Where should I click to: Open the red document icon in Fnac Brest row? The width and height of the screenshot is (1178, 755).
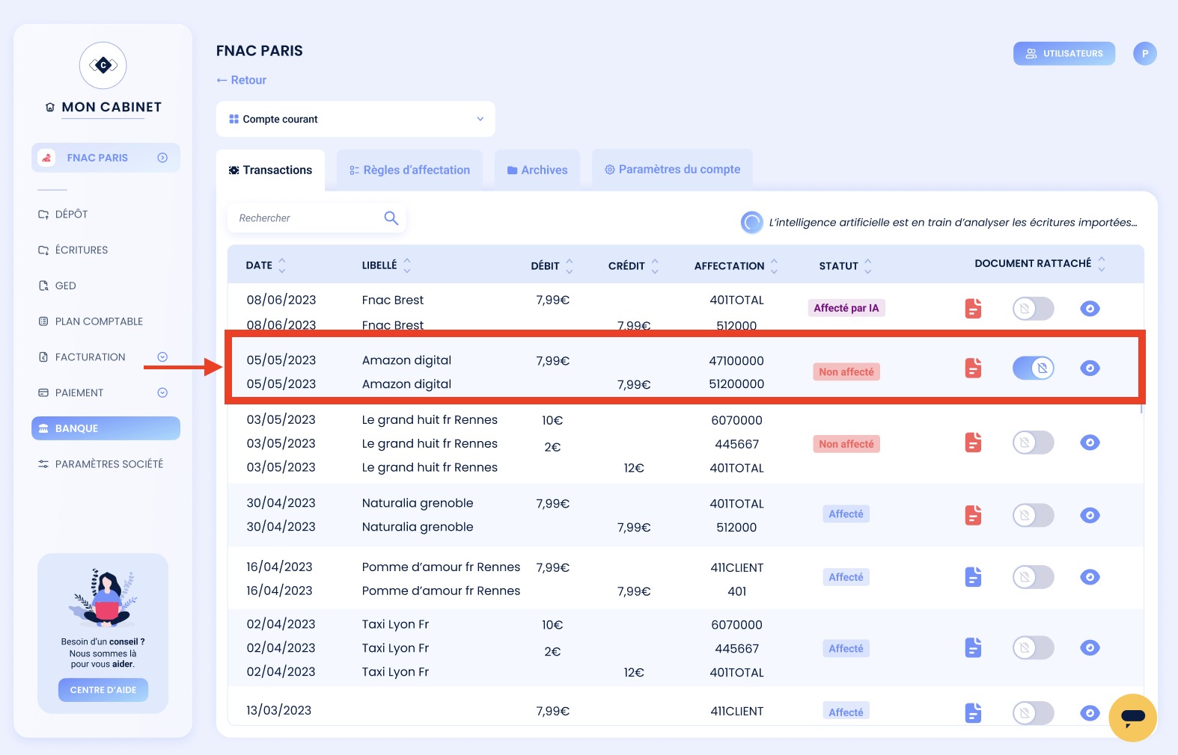[x=973, y=308]
